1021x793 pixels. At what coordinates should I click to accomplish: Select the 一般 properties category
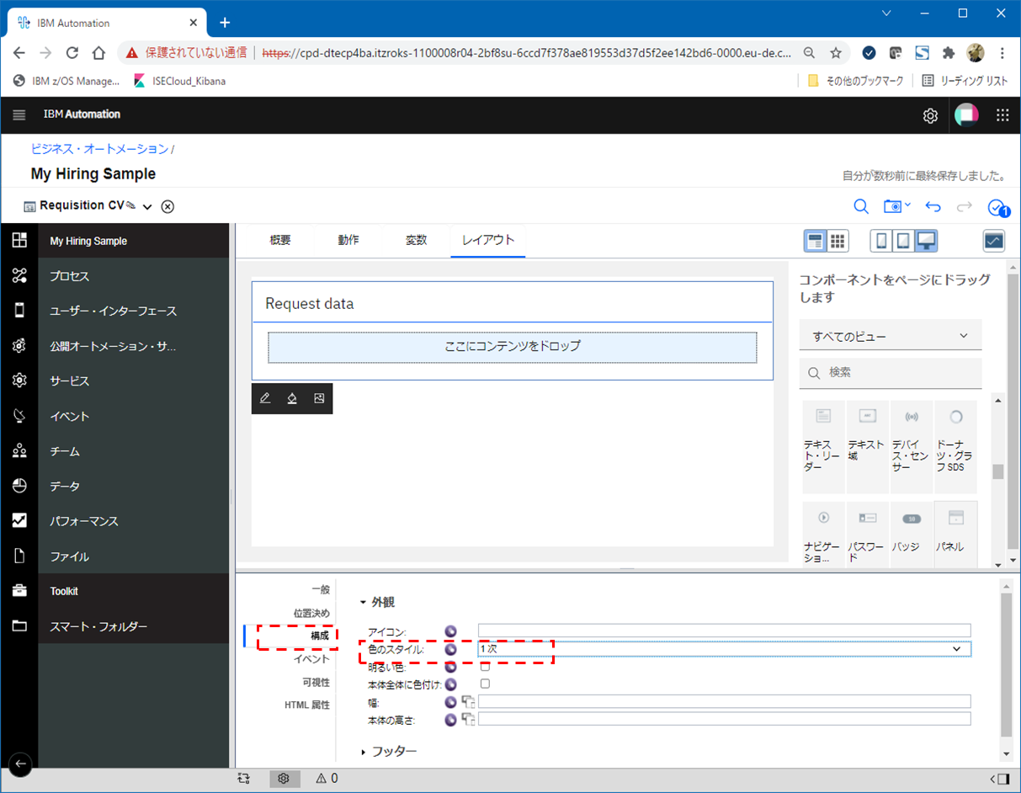321,590
